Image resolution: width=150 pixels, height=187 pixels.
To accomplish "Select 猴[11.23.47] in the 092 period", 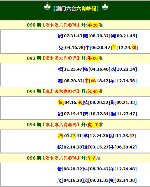I will pyautogui.click(x=71, y=69).
